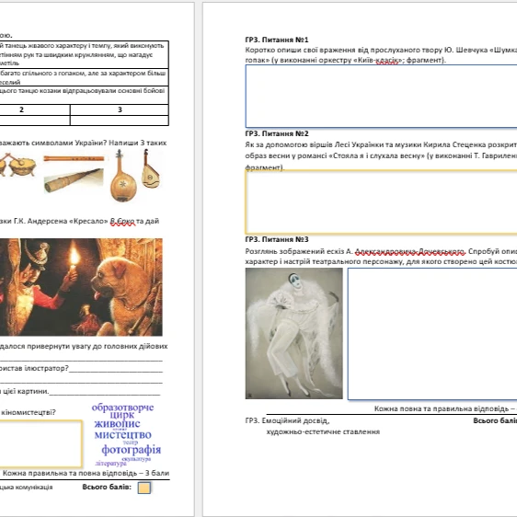This screenshot has height=517, width=517.
Task: Click the long trembita horn picture
Action: (74, 180)
